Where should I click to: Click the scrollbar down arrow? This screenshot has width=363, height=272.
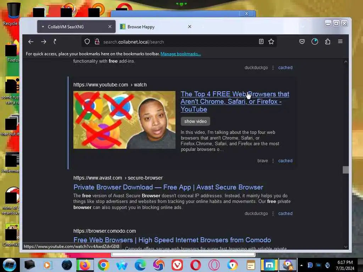point(346,247)
